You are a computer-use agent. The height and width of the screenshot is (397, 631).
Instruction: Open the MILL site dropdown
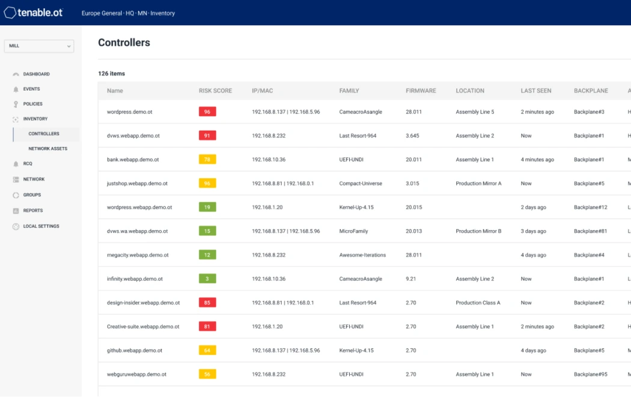(x=39, y=46)
